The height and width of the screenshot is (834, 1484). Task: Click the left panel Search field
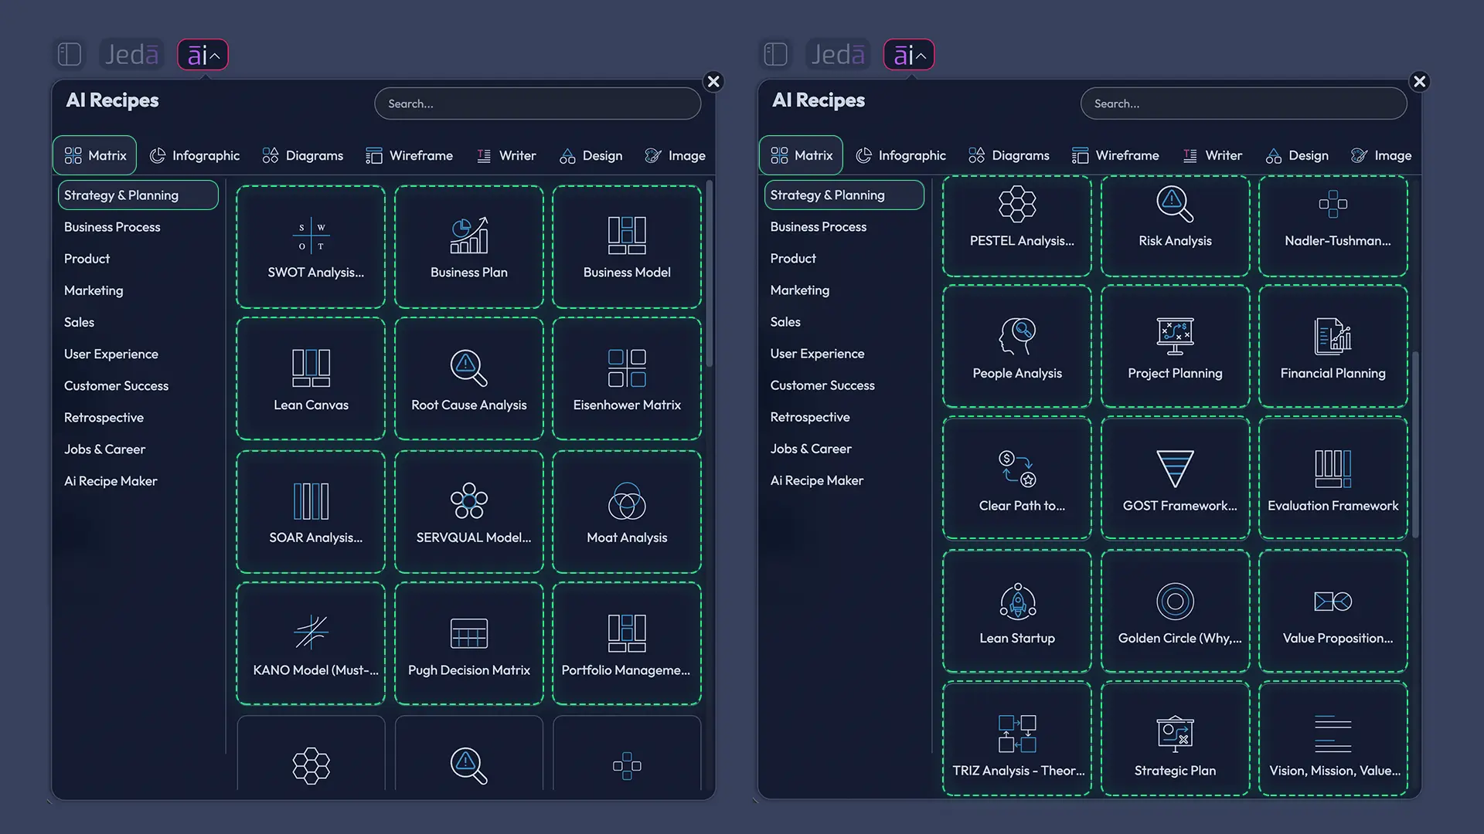pos(538,103)
